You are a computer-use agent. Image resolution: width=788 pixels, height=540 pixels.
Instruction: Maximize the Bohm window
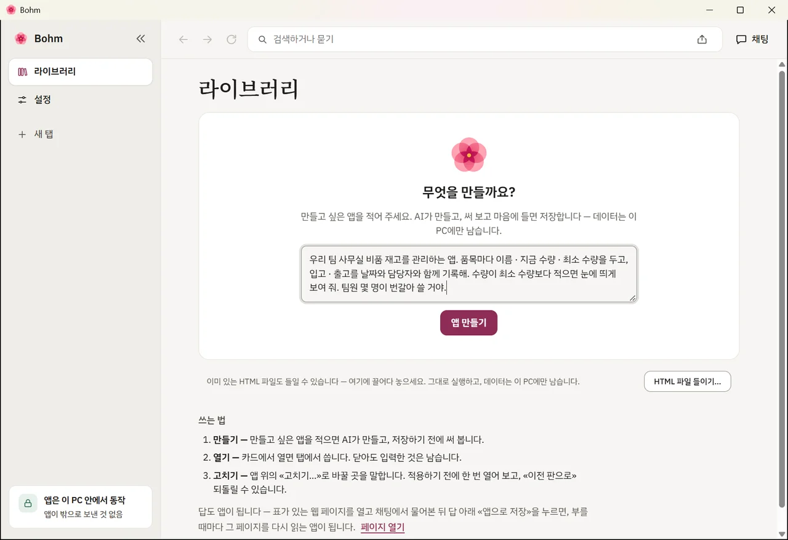740,10
